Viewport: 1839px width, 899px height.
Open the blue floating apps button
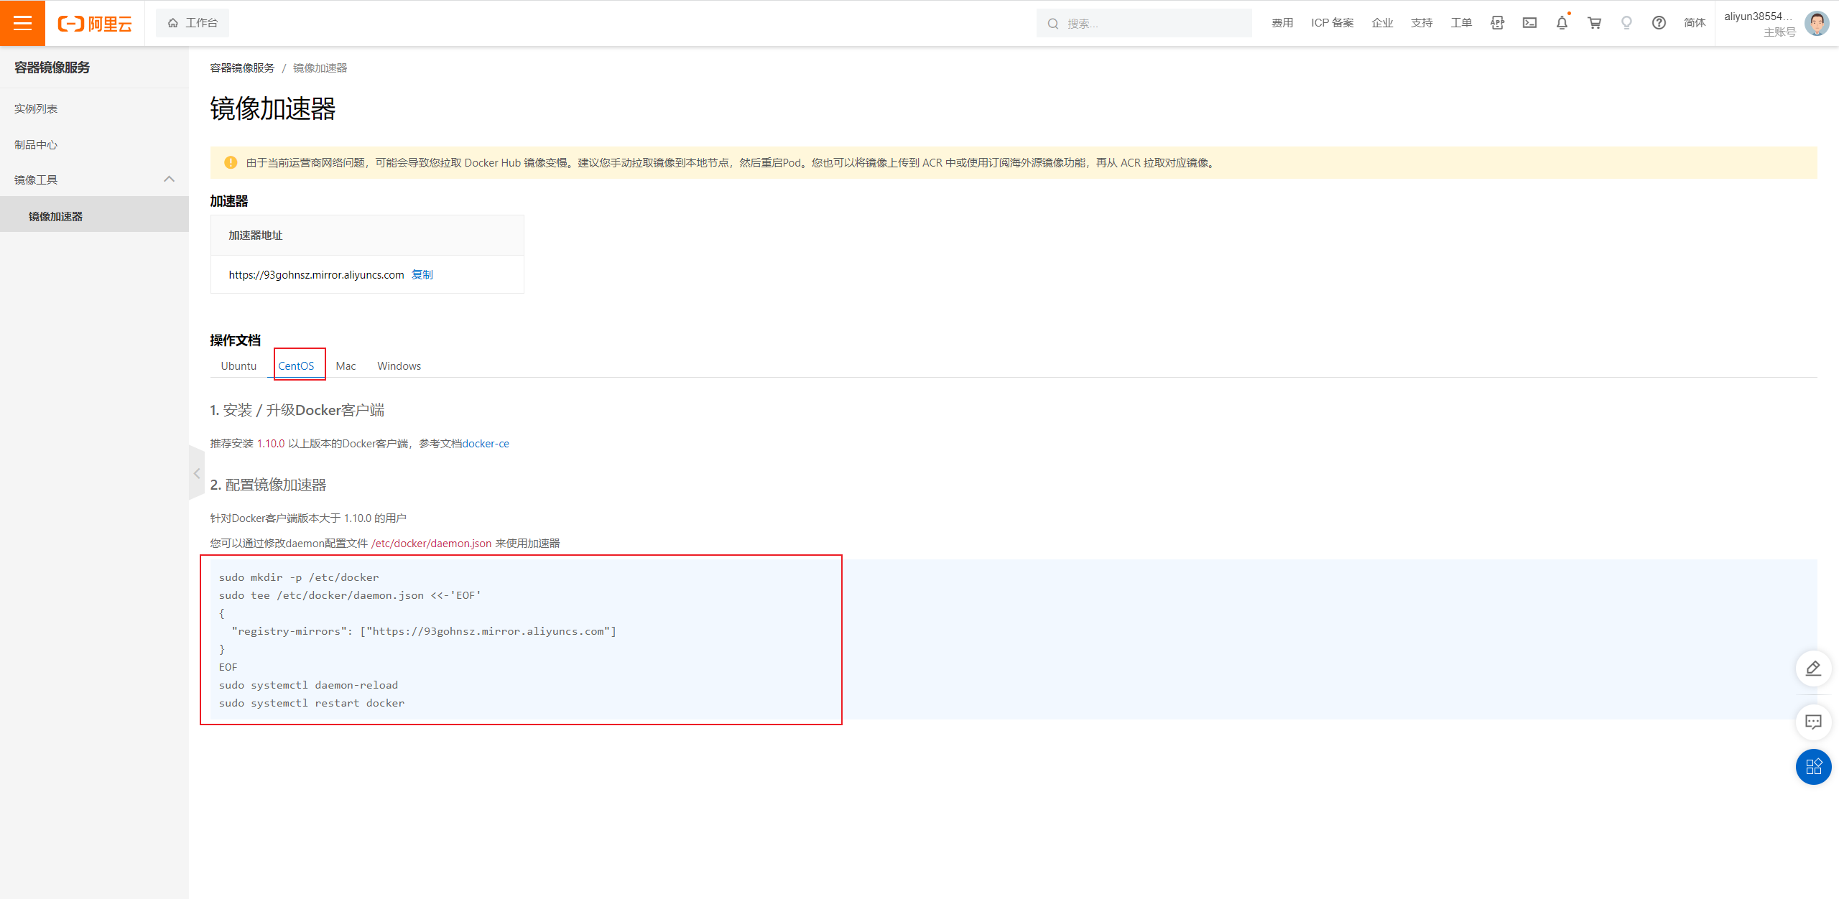tap(1813, 766)
